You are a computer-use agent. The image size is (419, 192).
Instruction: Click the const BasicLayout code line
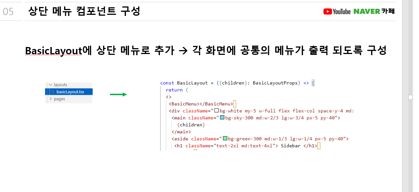point(237,83)
